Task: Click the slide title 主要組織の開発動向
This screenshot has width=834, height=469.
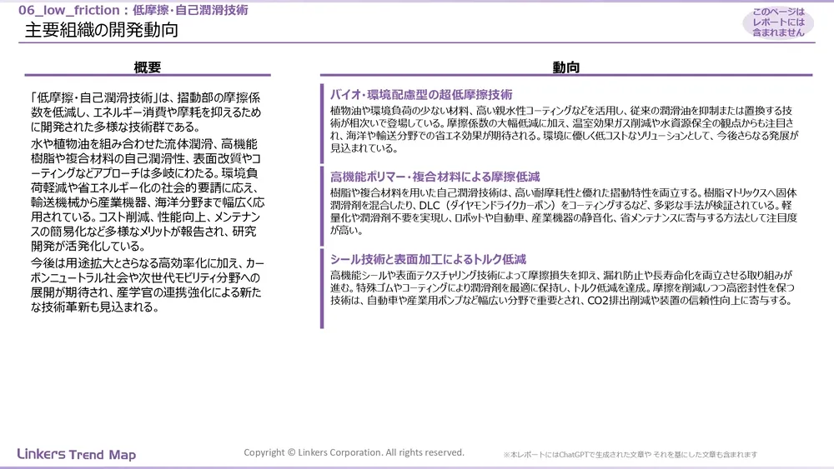Action: [101, 30]
